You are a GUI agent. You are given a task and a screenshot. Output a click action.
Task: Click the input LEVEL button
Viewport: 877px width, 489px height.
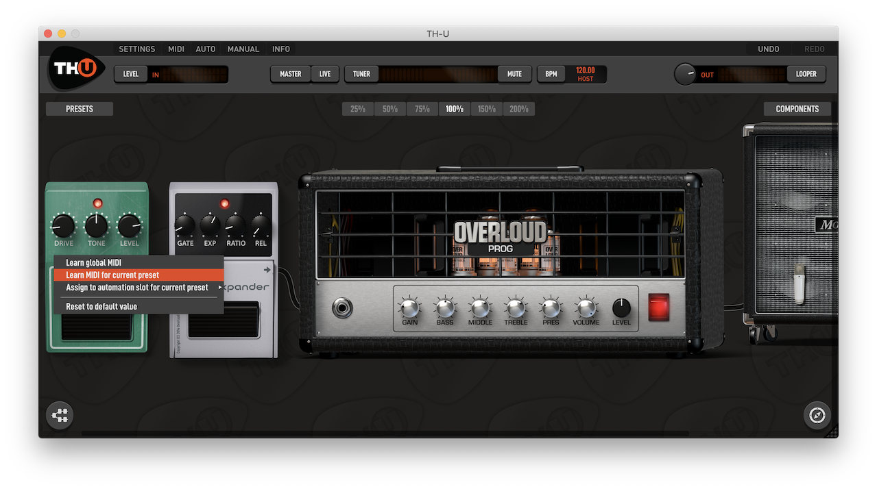[131, 74]
